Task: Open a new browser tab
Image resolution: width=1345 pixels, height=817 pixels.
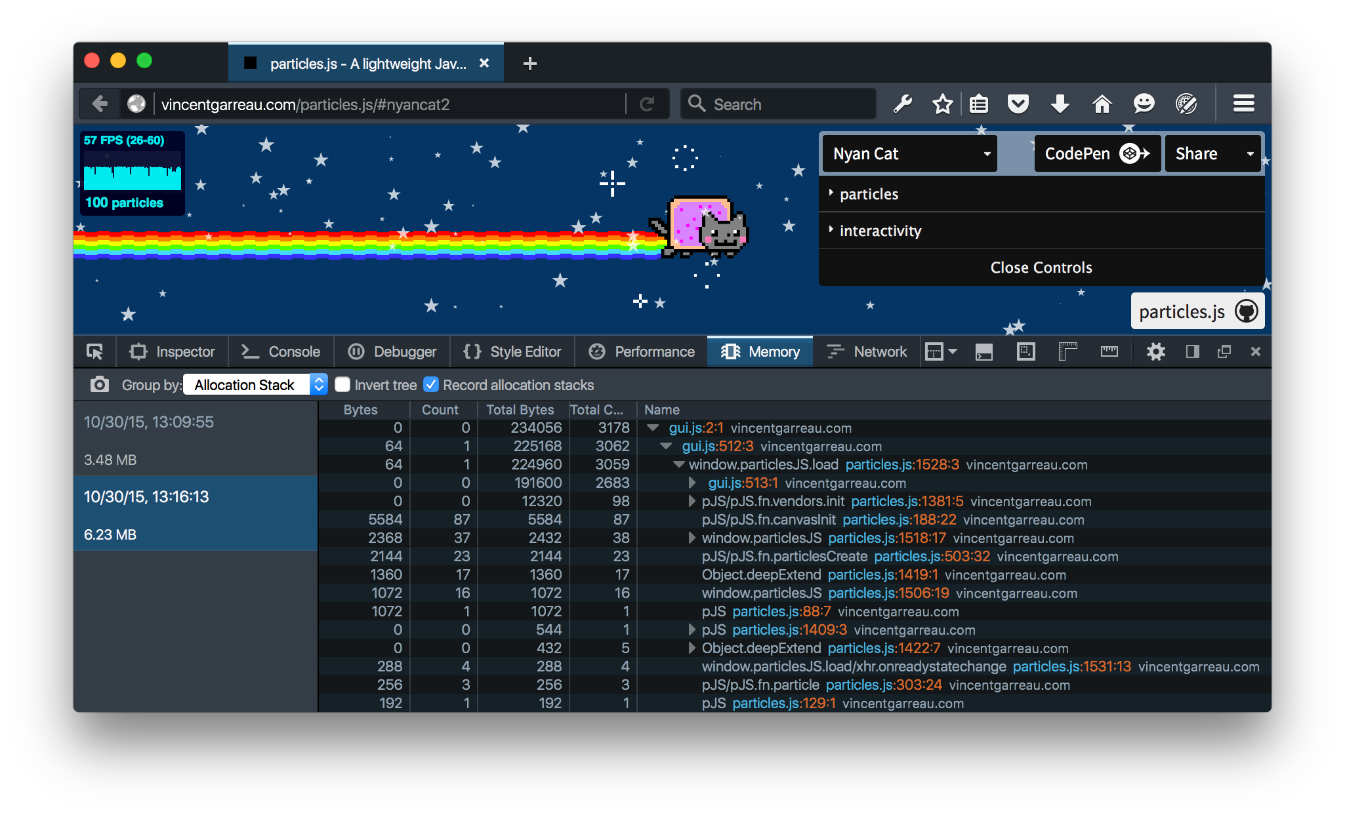Action: point(530,64)
